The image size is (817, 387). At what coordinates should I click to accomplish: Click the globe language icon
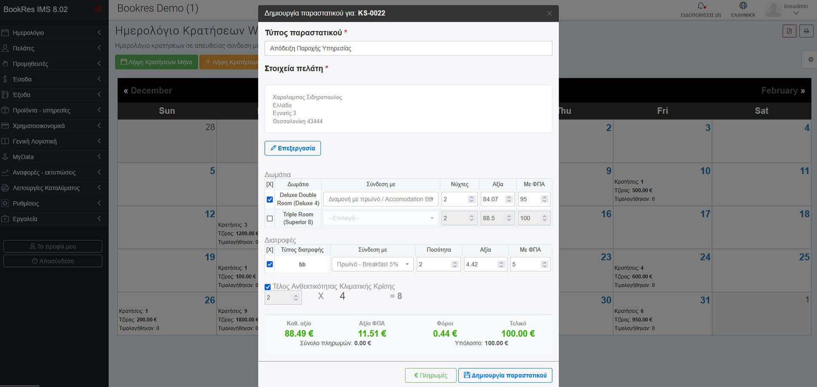click(x=743, y=6)
